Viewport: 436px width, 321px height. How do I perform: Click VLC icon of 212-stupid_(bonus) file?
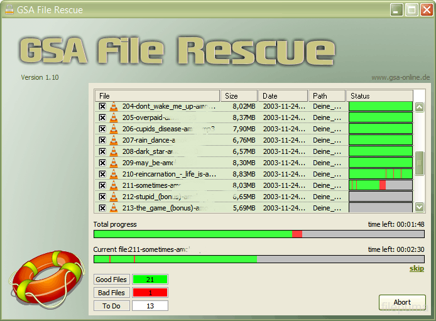[x=114, y=197]
